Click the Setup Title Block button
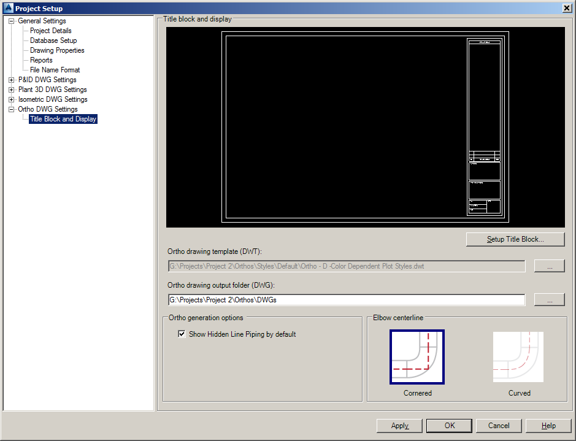This screenshot has width=576, height=441. pos(515,239)
